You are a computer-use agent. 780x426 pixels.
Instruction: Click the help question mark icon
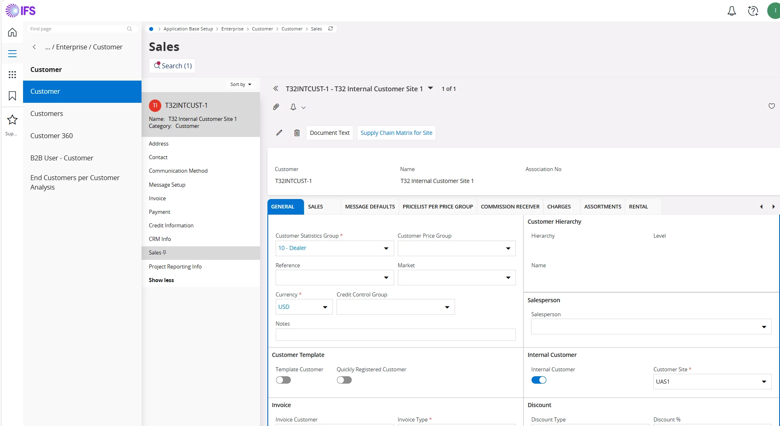[x=753, y=11]
